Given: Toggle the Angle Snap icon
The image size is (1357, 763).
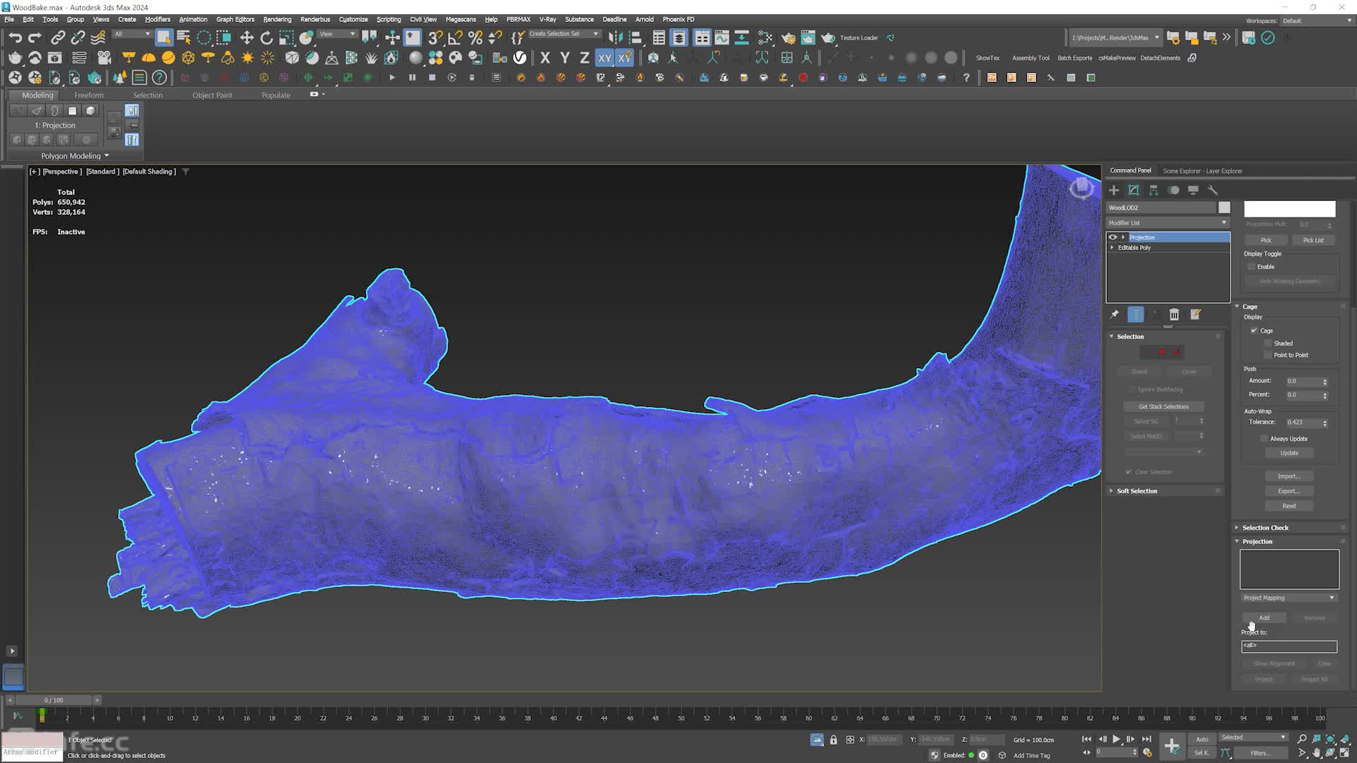Looking at the screenshot, I should click(455, 37).
